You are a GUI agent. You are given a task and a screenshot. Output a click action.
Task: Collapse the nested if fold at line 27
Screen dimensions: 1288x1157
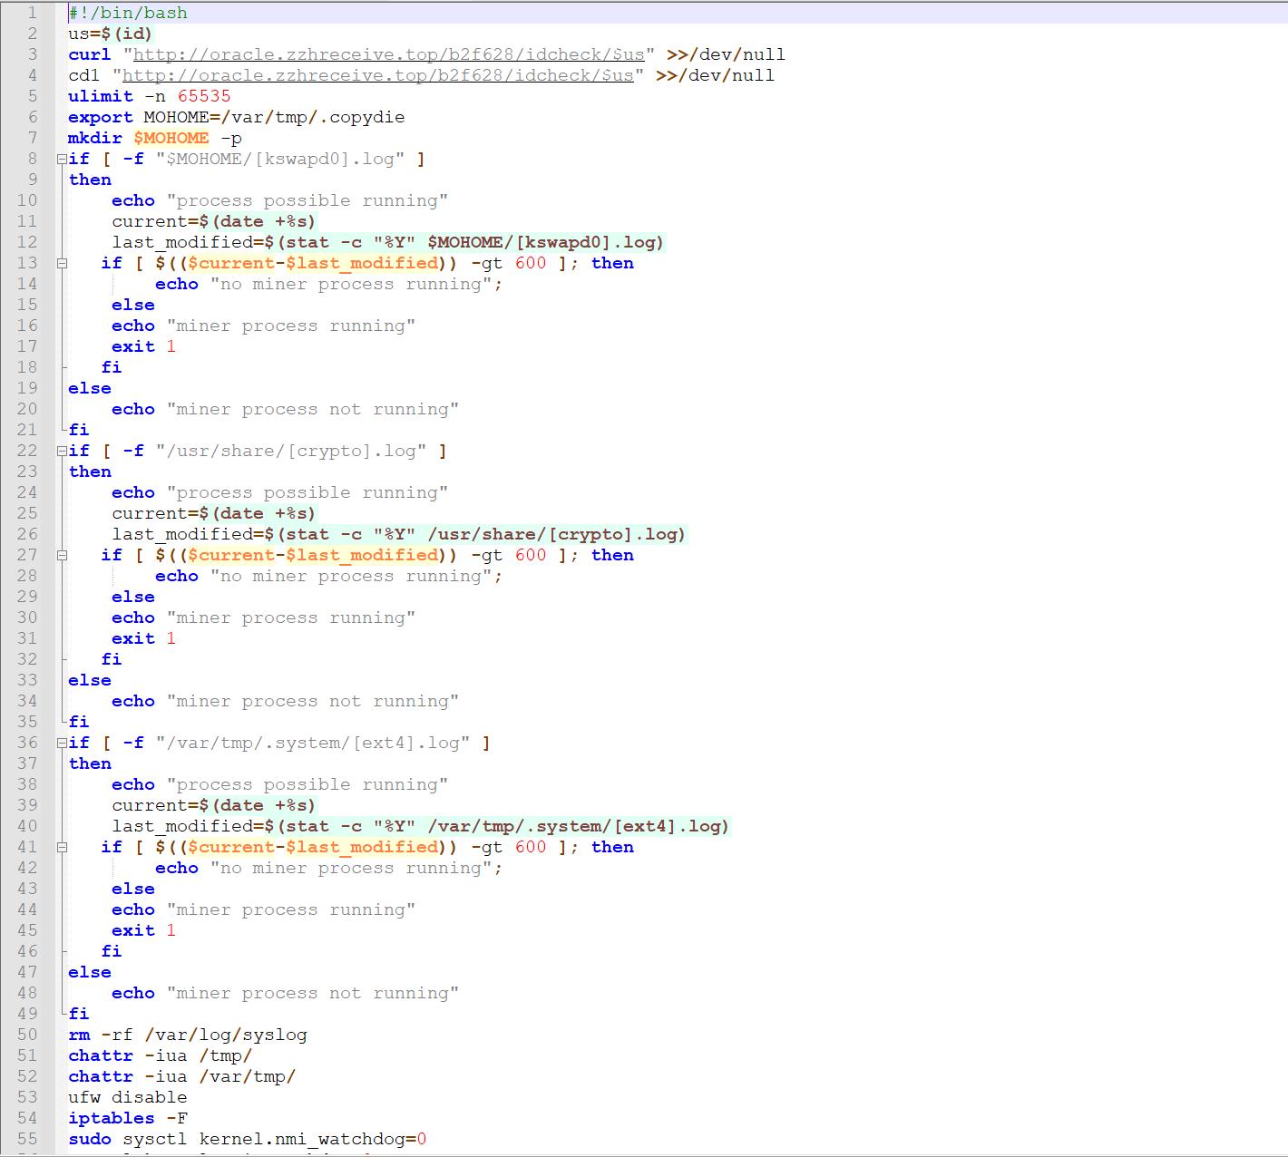[x=62, y=555]
